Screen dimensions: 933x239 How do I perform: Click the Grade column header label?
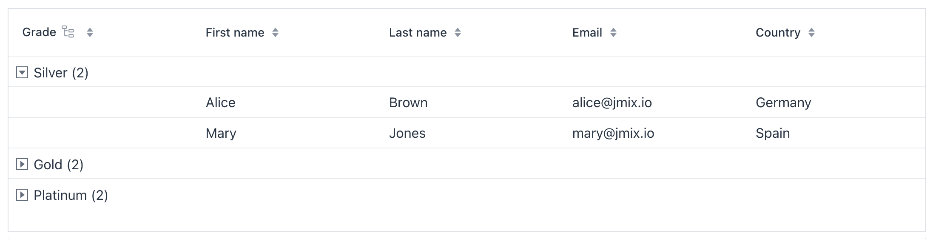coord(39,32)
